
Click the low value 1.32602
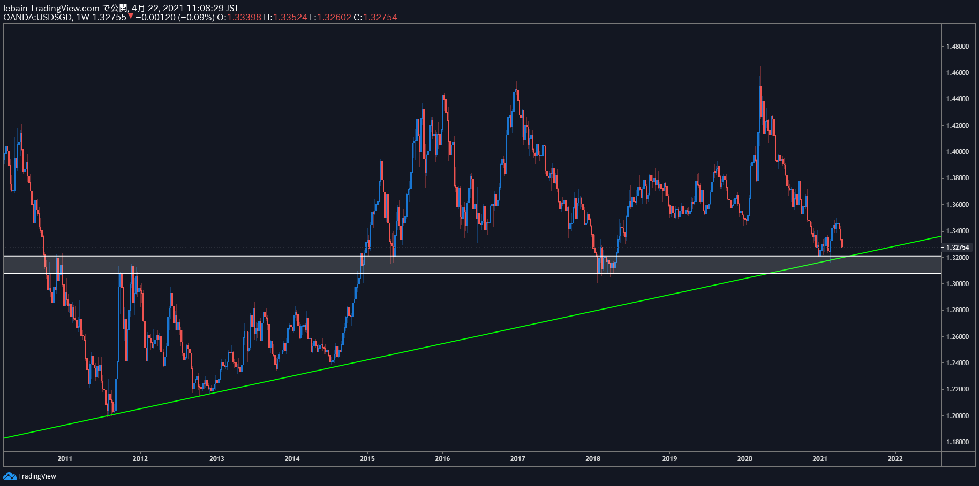coord(334,17)
